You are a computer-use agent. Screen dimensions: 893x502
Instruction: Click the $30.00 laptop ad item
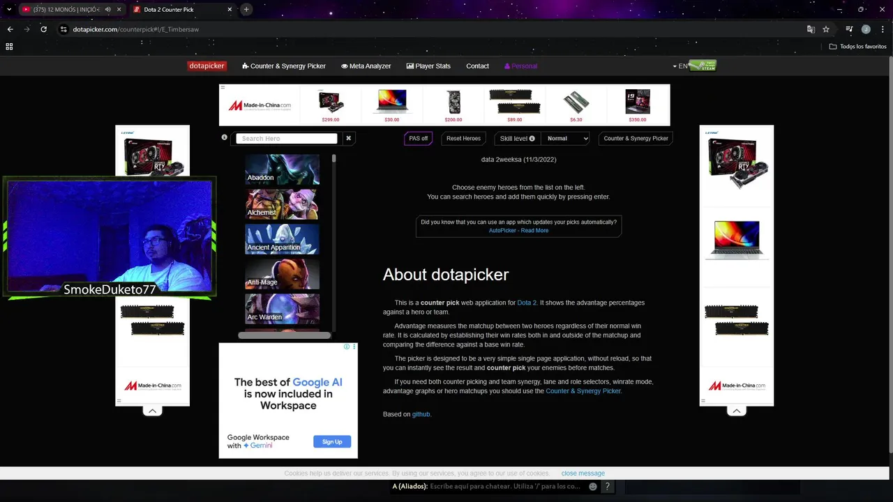coord(392,105)
